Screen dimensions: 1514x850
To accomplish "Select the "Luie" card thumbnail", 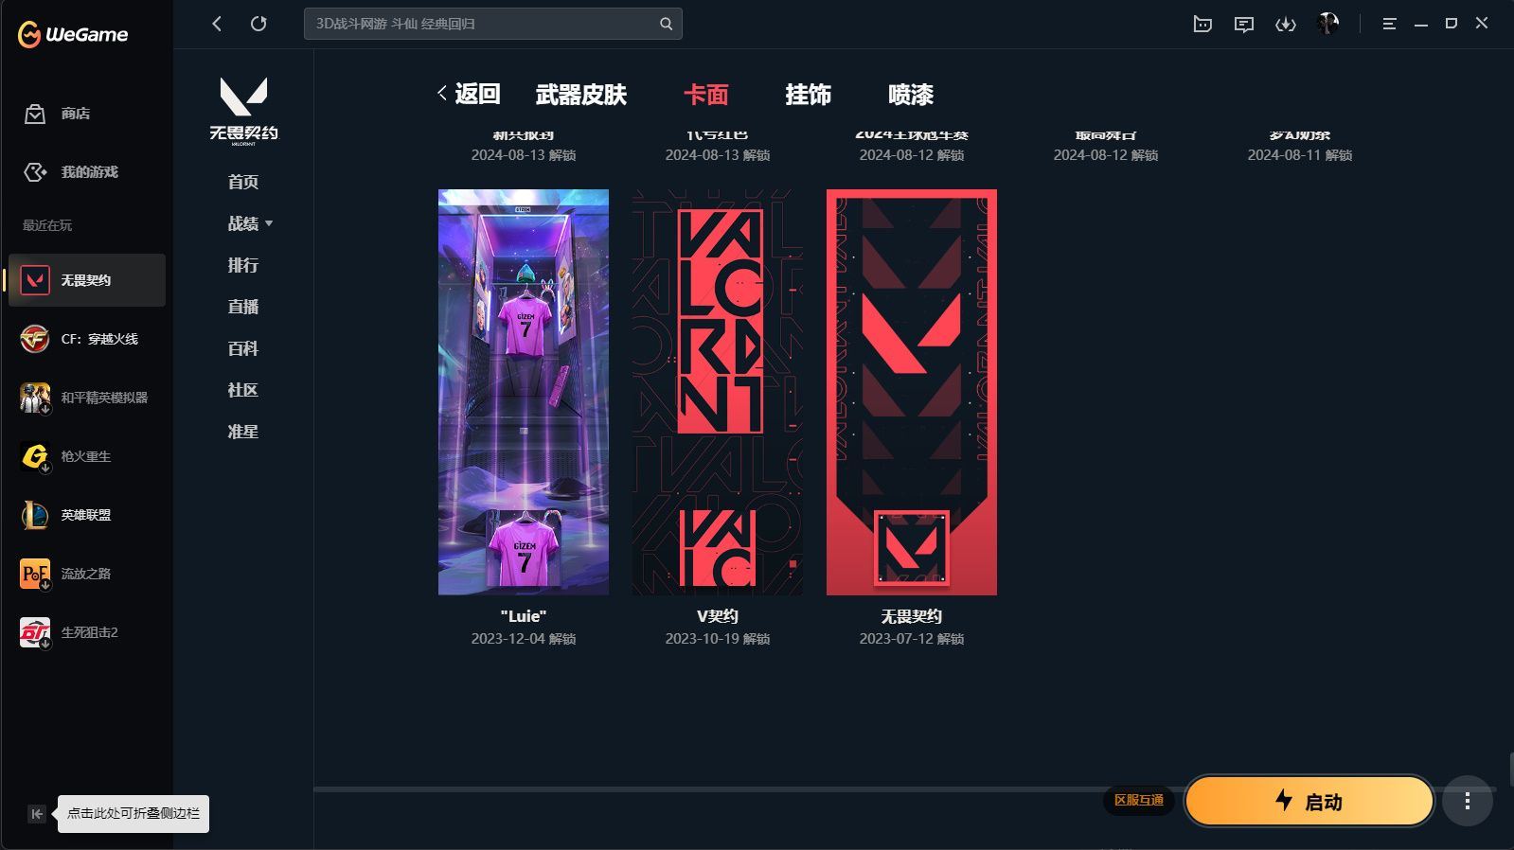I will click(524, 392).
